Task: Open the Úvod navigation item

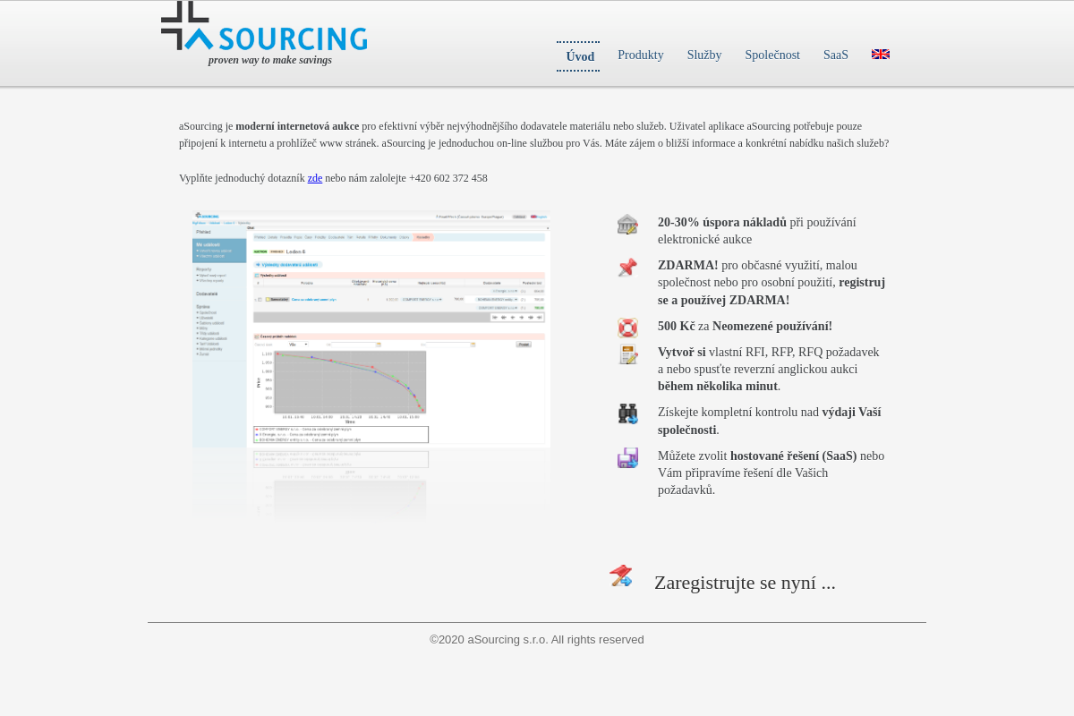Action: [579, 55]
